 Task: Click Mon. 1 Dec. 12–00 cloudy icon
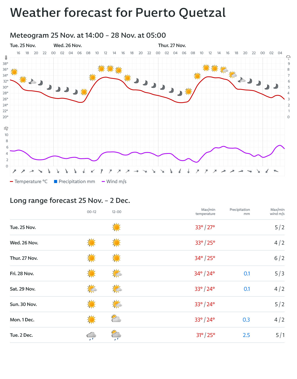[116, 319]
